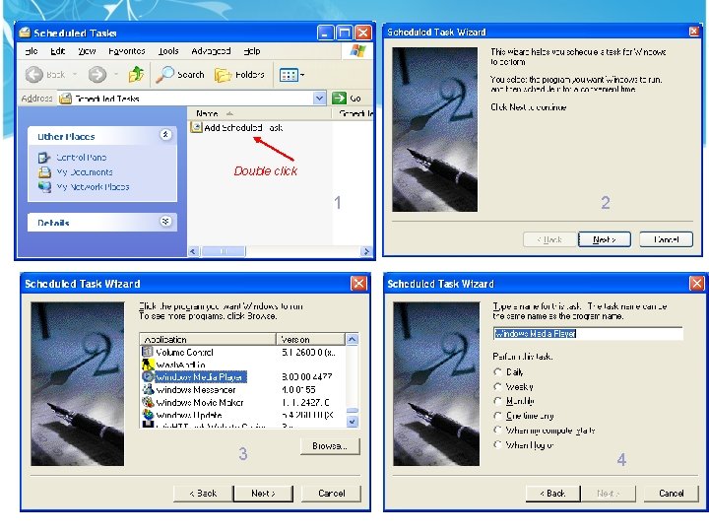Open Search in Scheduled Tasks toolbar
709x532 pixels.
[x=180, y=75]
